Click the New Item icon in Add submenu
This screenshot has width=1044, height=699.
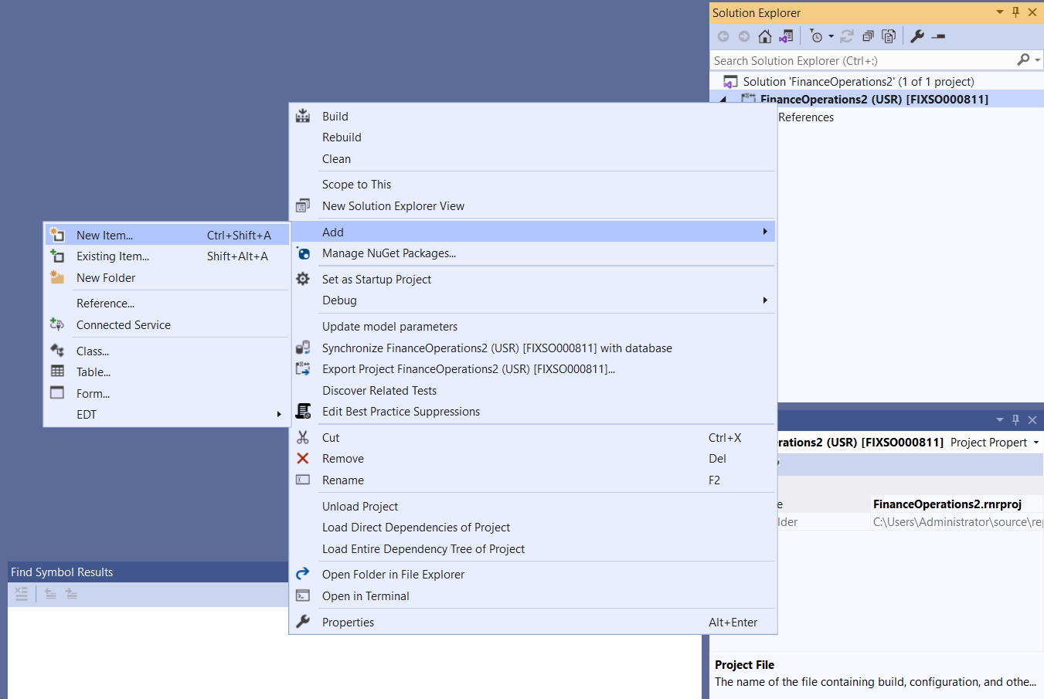[x=57, y=235]
